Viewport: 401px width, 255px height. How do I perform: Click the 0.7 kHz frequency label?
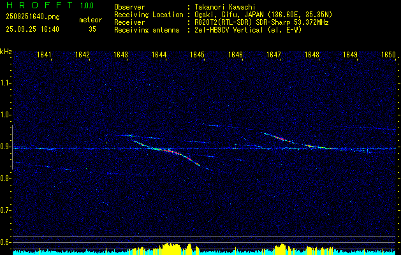[5, 210]
